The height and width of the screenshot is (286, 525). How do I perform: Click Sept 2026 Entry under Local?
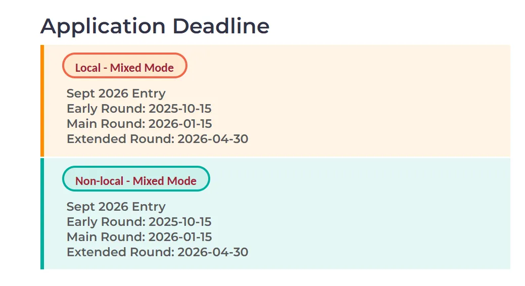(x=116, y=93)
